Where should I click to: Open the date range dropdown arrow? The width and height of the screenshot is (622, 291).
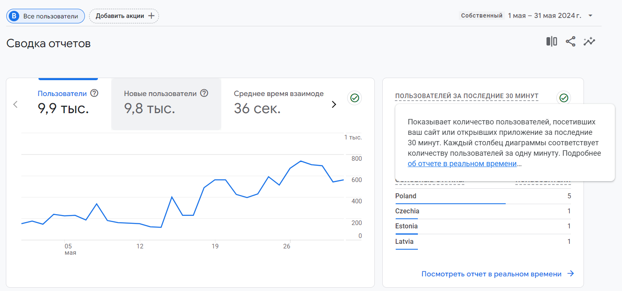pos(590,16)
